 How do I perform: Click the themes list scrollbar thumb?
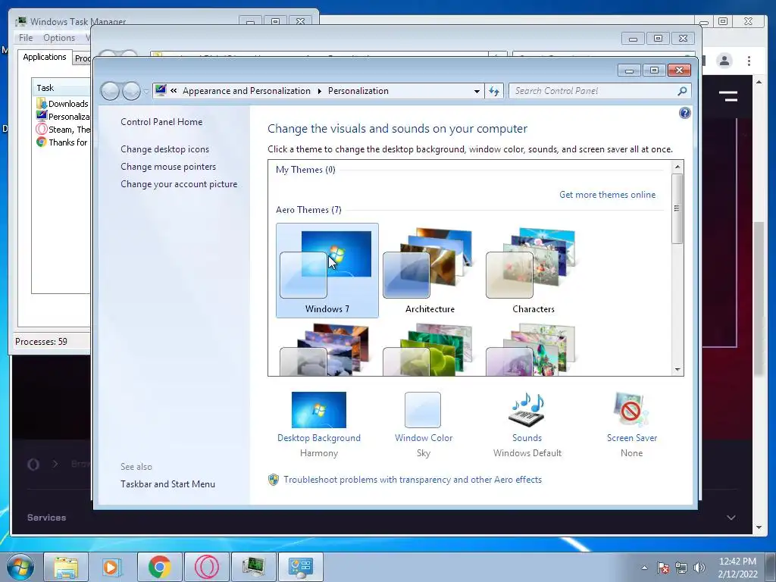[677, 208]
